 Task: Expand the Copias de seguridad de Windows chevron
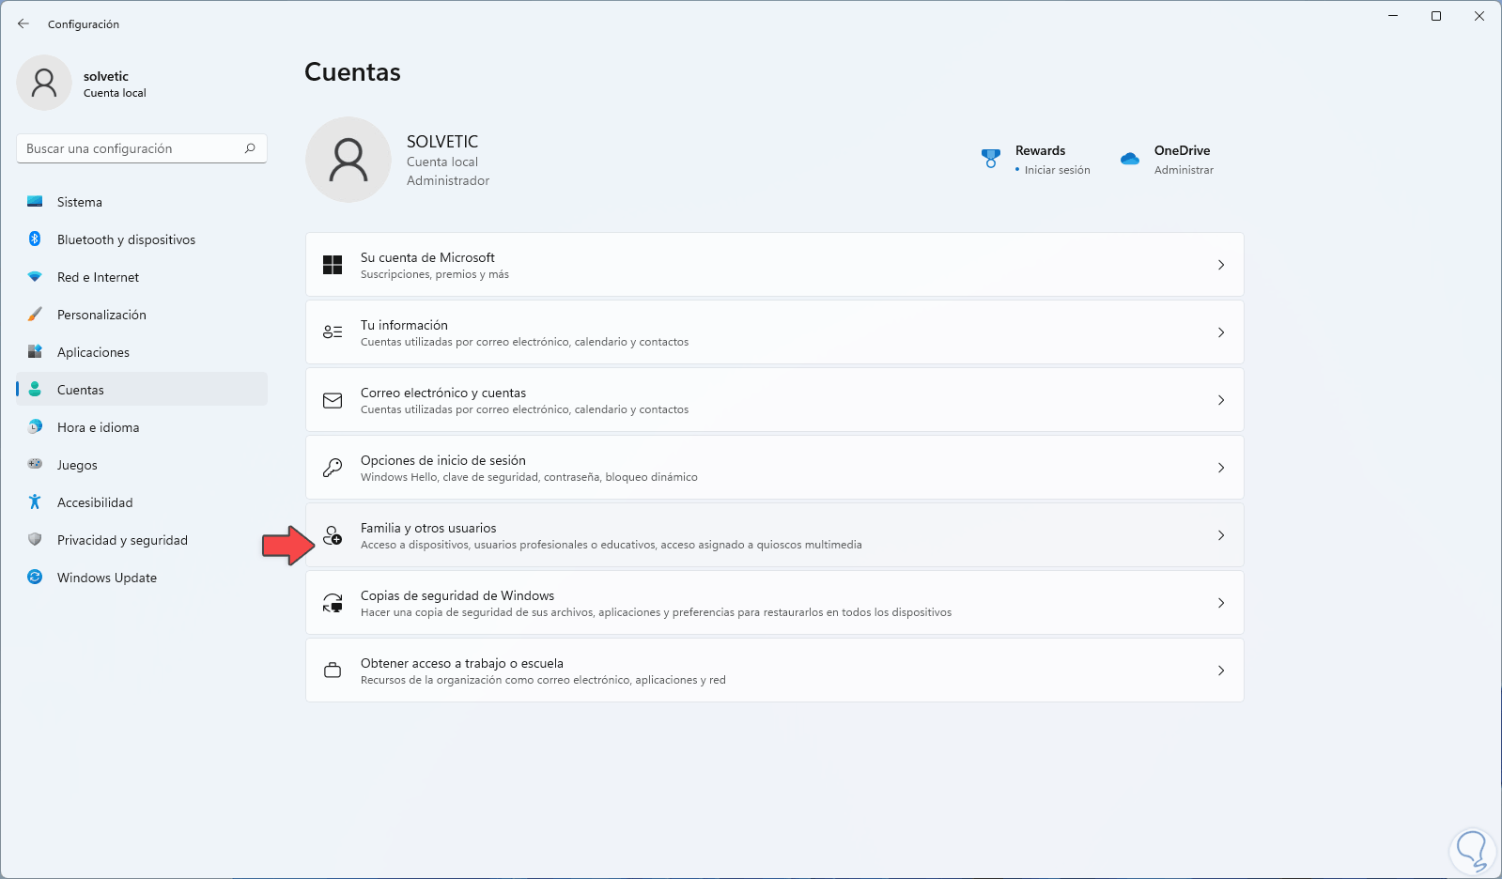click(x=1221, y=603)
